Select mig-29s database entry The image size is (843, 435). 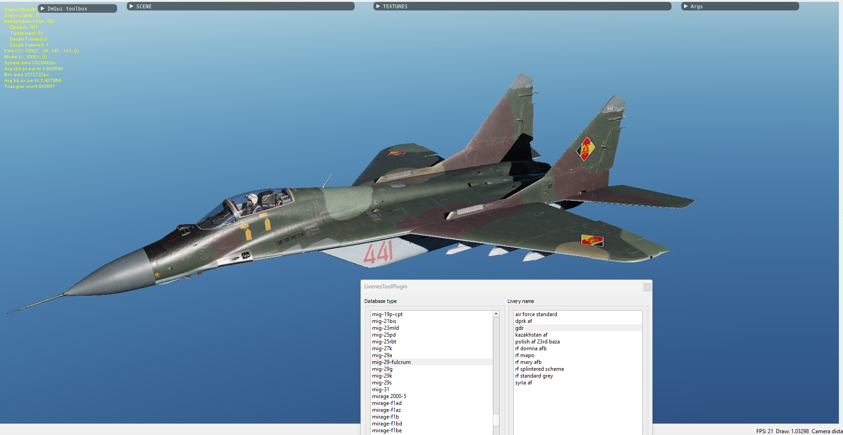431,383
